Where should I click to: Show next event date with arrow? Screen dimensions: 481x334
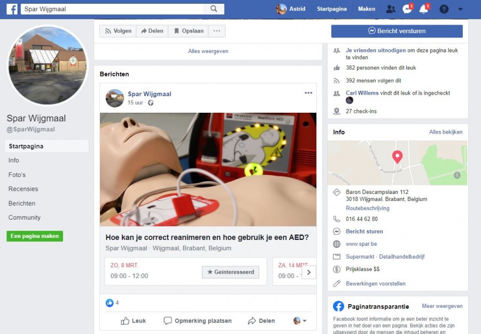pyautogui.click(x=308, y=273)
